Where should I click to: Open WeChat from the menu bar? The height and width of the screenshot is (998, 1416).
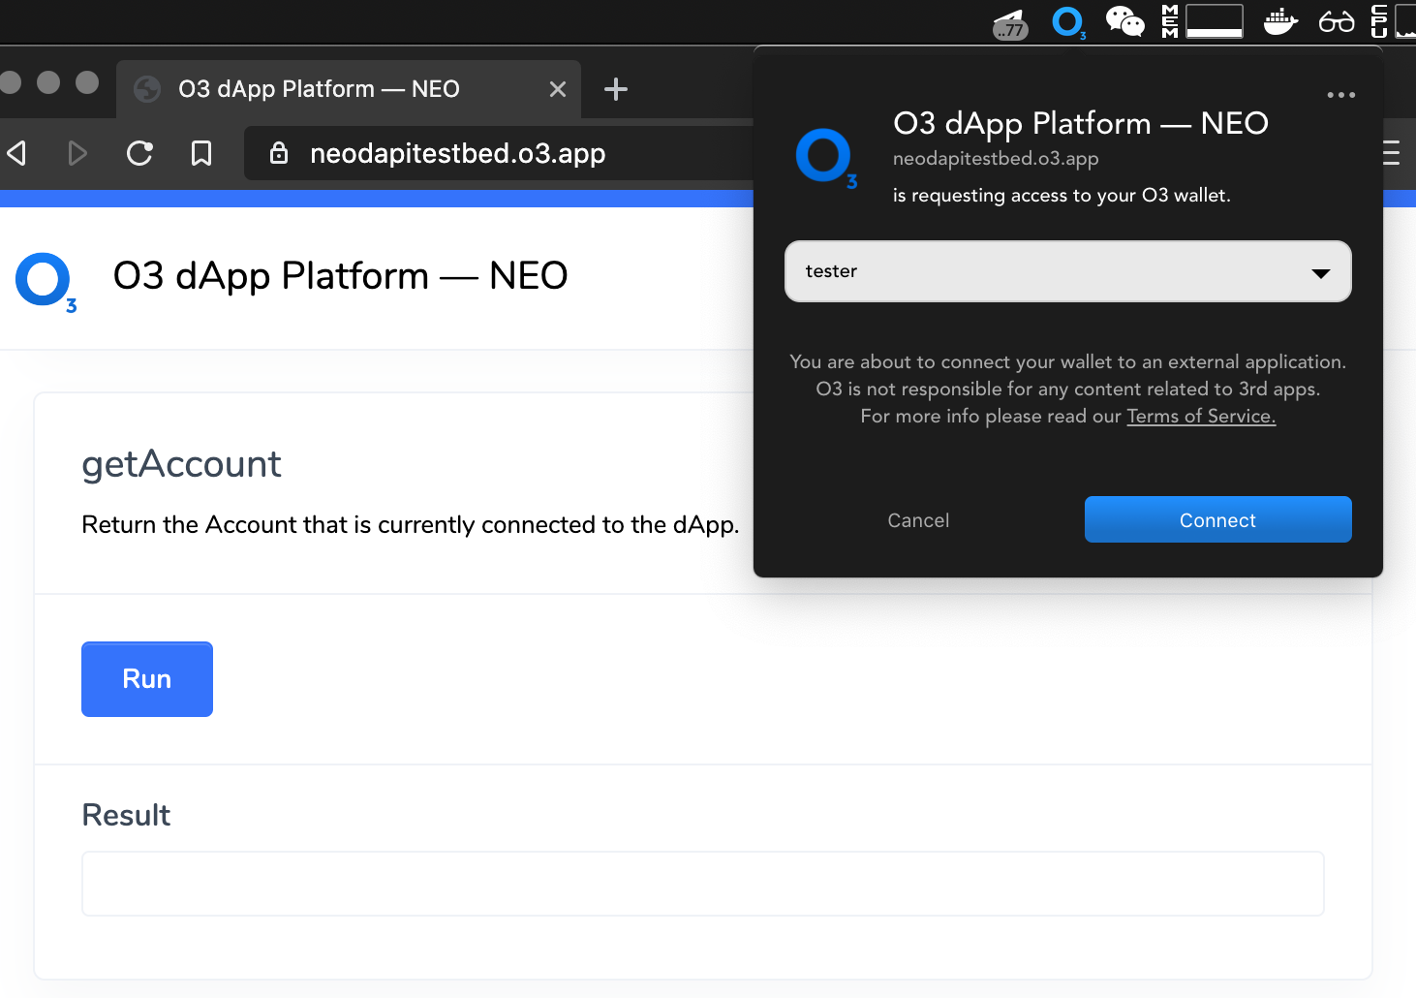(x=1124, y=21)
